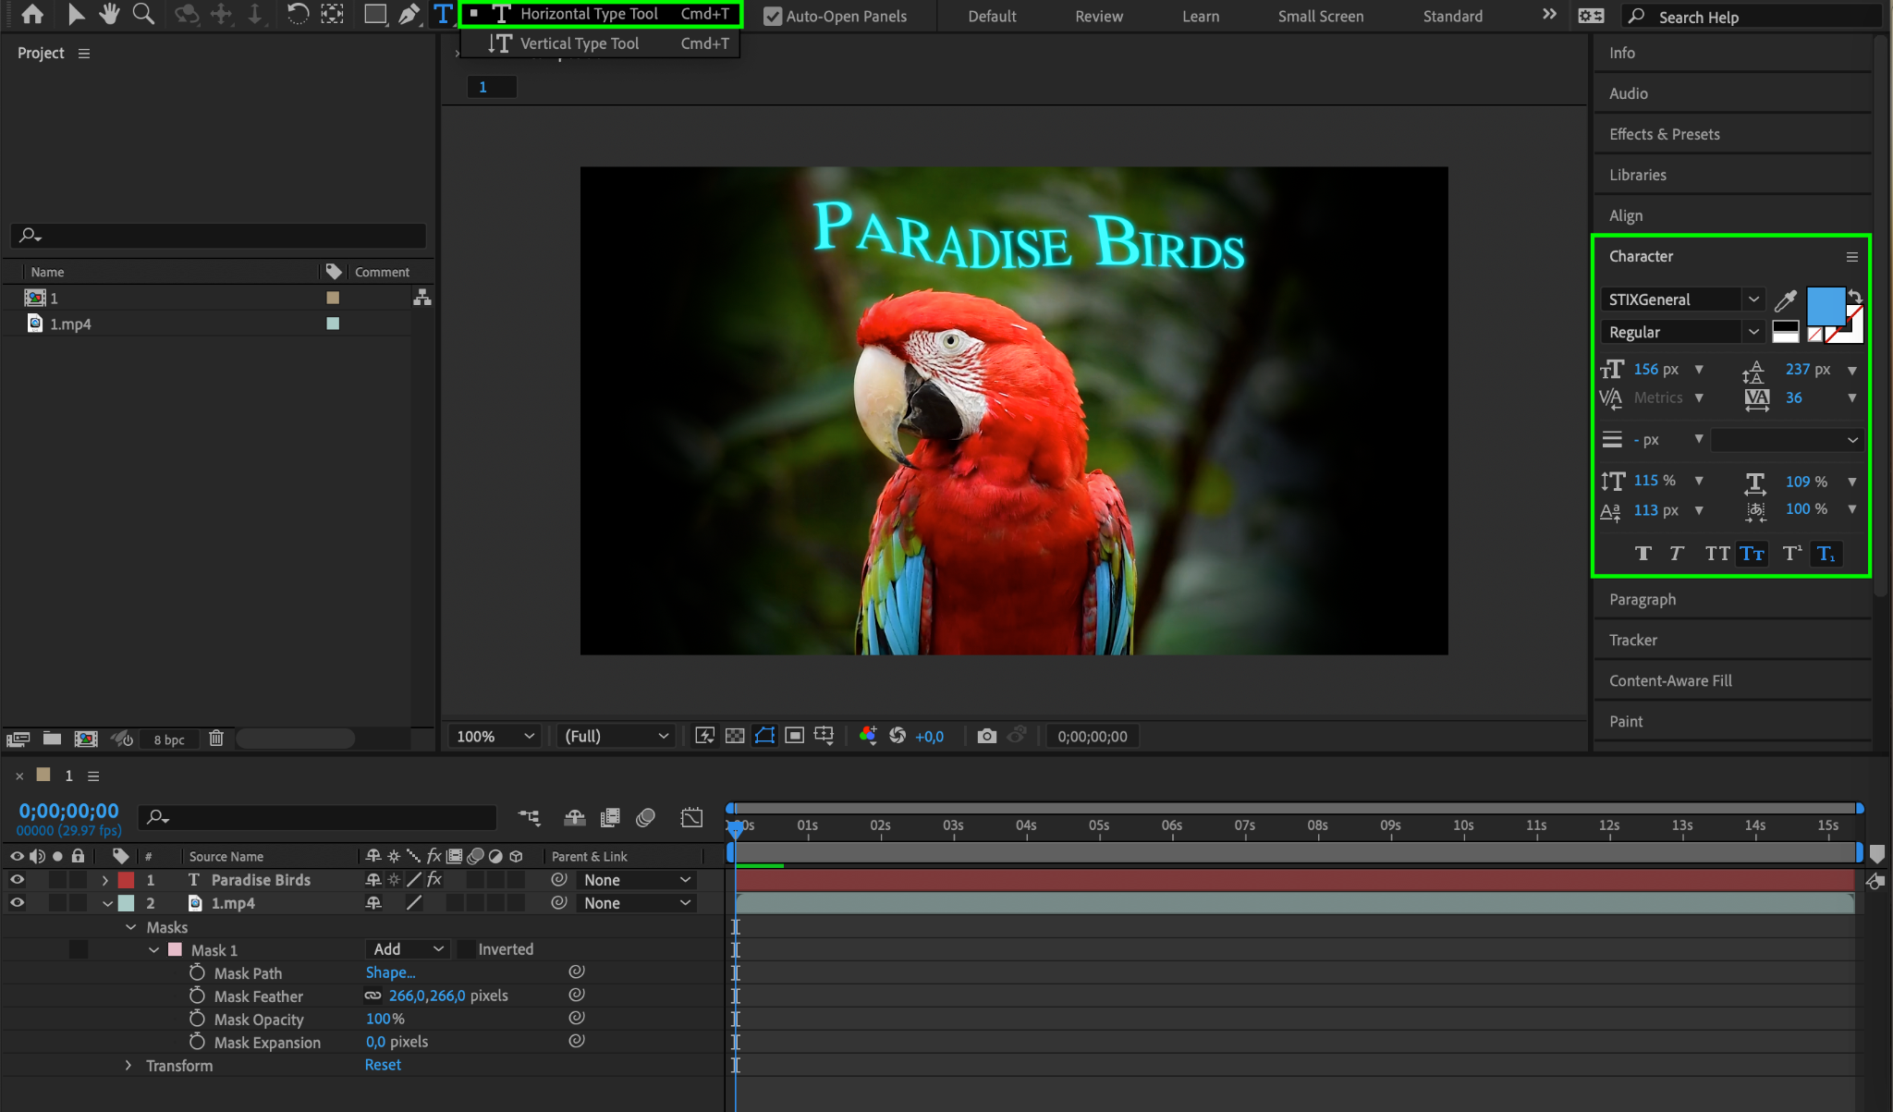The width and height of the screenshot is (1893, 1112).
Task: Switch to the Review workspace
Action: pyautogui.click(x=1098, y=17)
